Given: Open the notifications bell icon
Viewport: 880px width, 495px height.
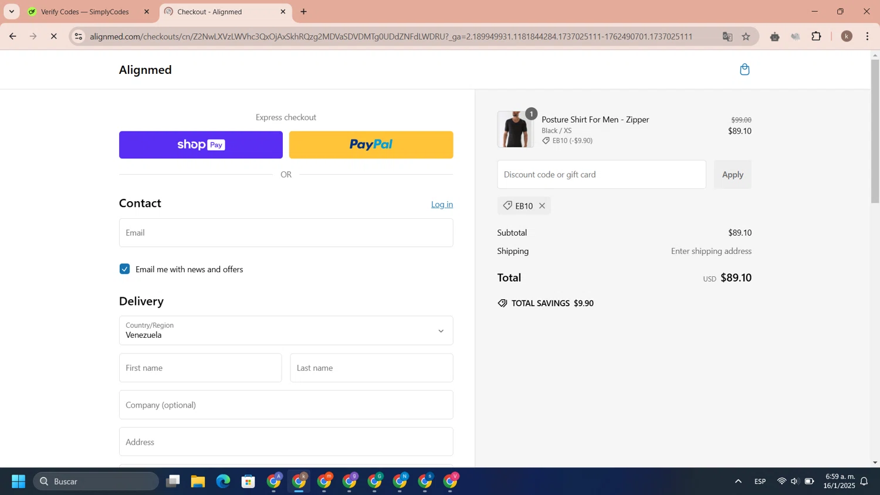Looking at the screenshot, I should tap(864, 482).
